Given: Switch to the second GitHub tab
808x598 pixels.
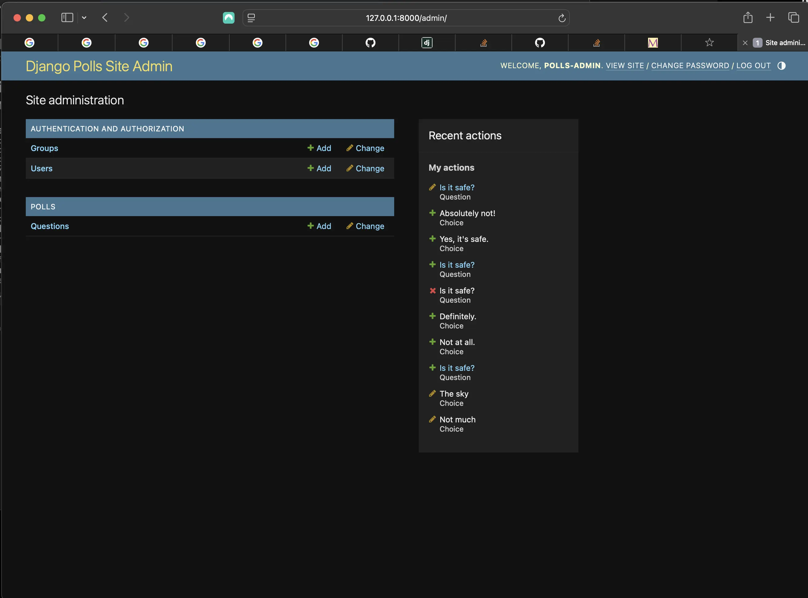Looking at the screenshot, I should click(x=540, y=43).
